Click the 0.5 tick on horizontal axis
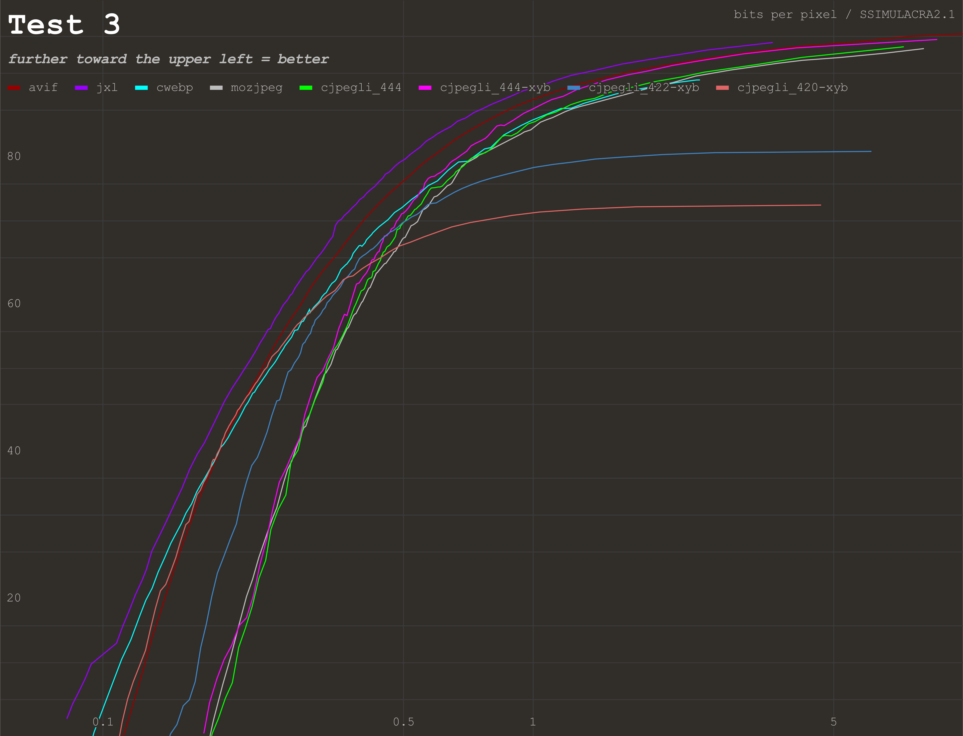 (403, 721)
